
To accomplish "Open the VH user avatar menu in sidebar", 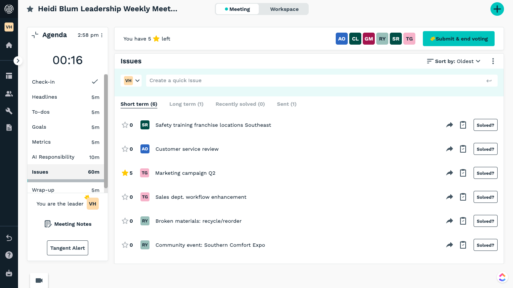I will pos(9,27).
